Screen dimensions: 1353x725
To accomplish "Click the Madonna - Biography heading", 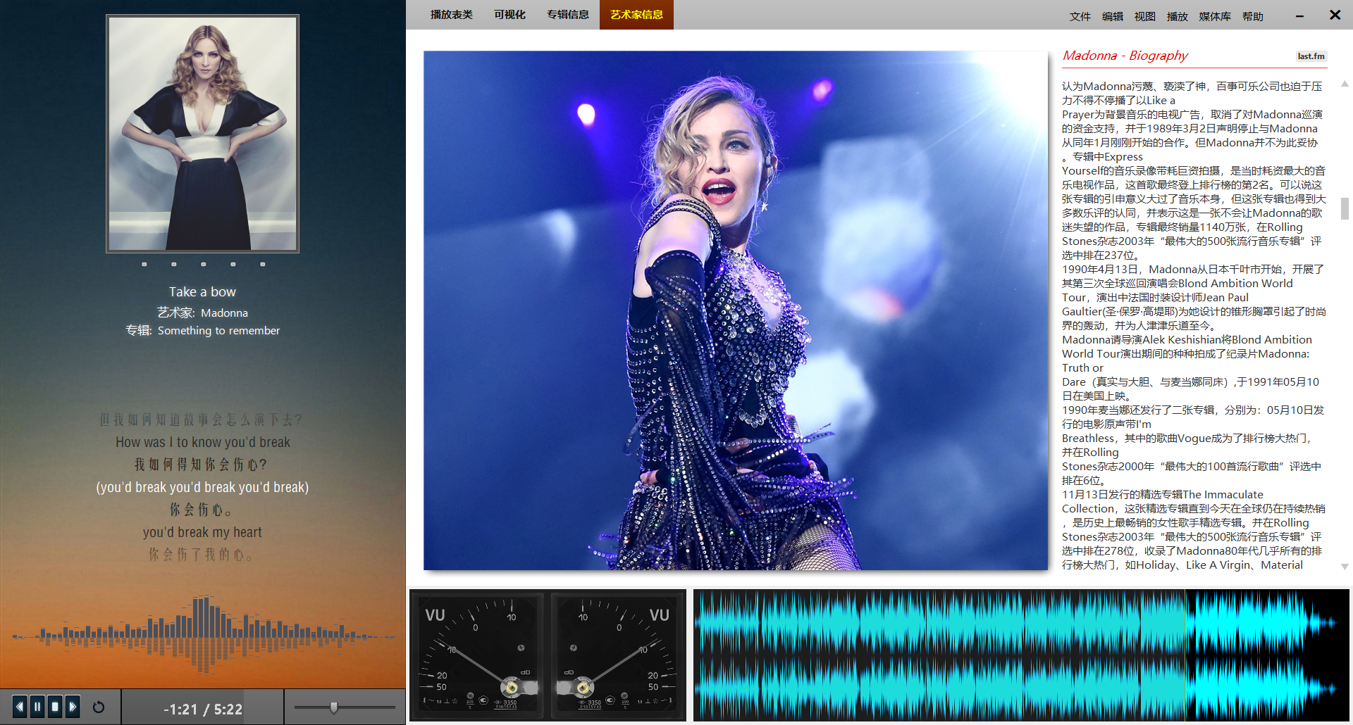I will click(1125, 56).
